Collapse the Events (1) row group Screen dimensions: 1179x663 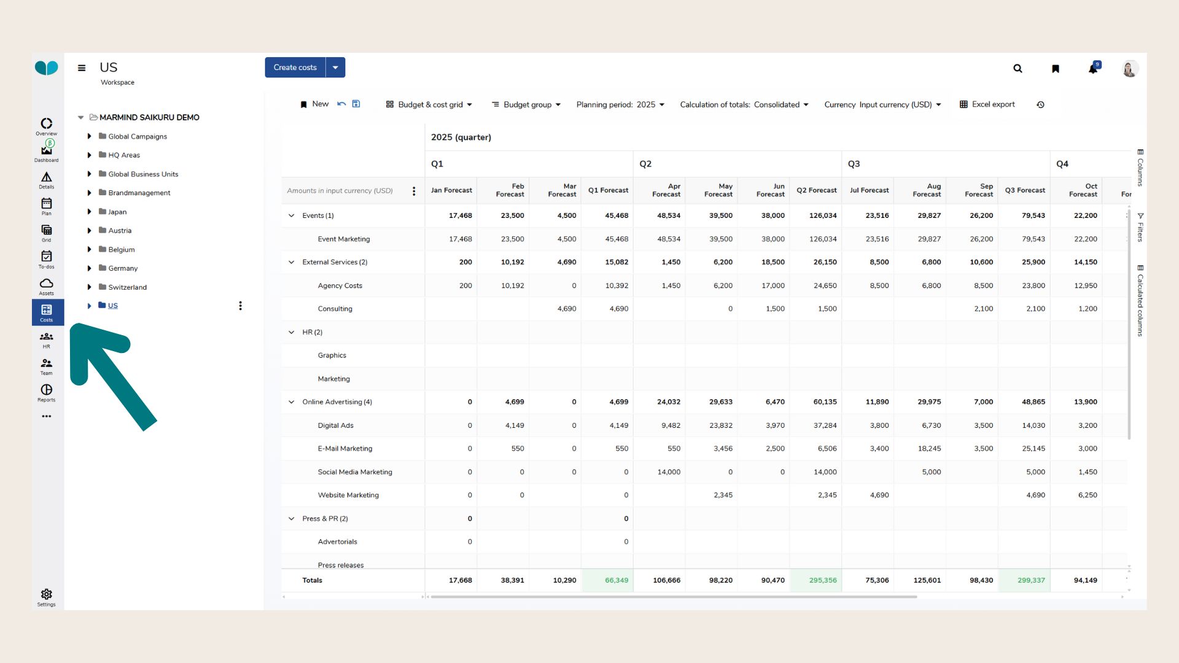coord(292,215)
